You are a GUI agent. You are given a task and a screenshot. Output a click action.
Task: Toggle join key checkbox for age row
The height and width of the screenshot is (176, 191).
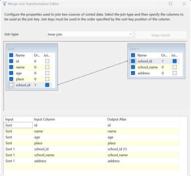click(47, 73)
